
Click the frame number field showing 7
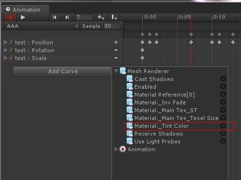click(x=84, y=17)
